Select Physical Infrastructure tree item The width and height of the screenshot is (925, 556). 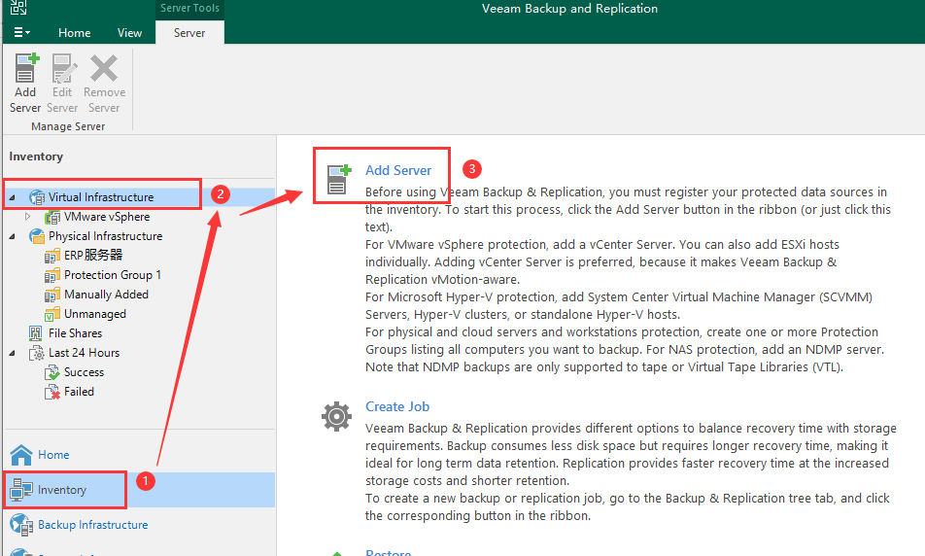(105, 236)
